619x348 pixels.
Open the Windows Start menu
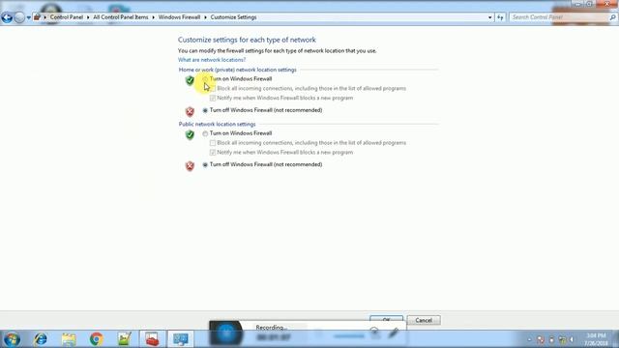click(12, 339)
